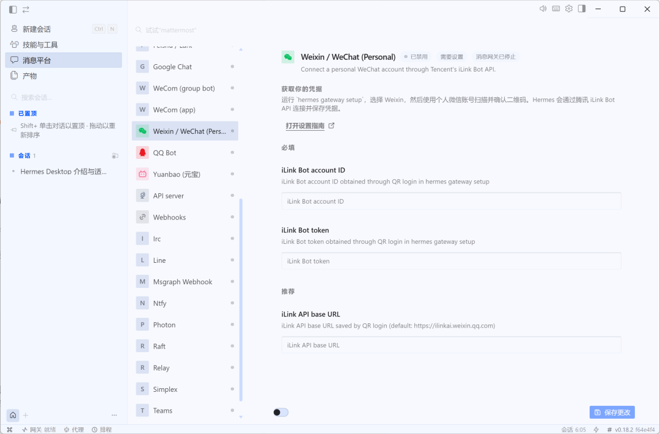The width and height of the screenshot is (660, 434).
Task: Click the iLink API base URL field
Action: [x=451, y=345]
